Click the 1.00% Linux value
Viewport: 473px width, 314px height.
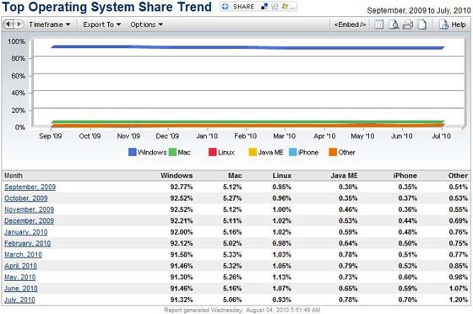282,209
